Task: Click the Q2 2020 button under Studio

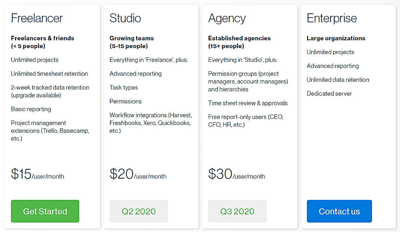Action: [139, 211]
